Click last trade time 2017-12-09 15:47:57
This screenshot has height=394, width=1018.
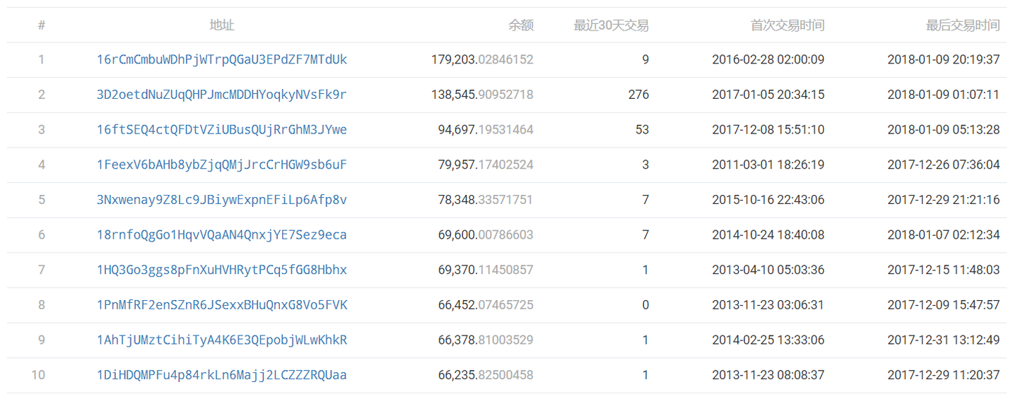[944, 305]
